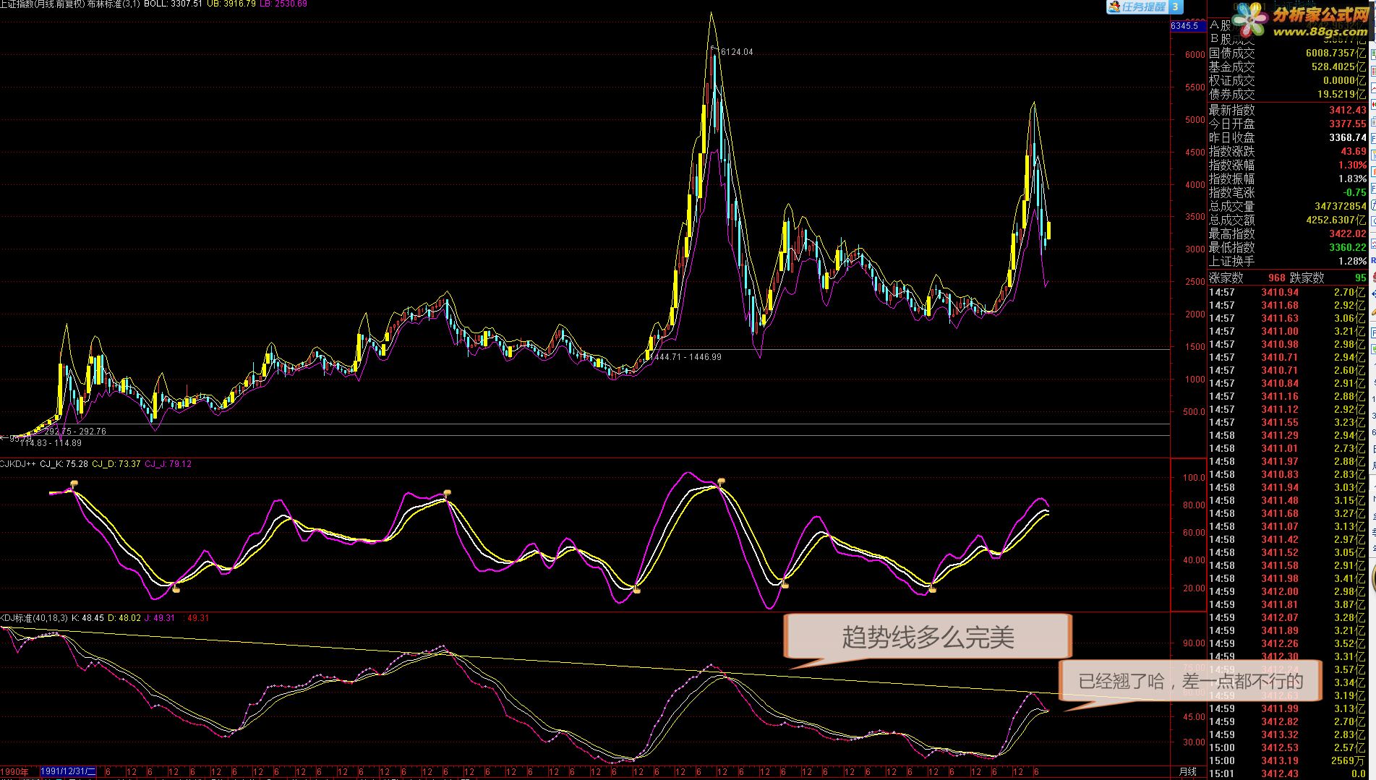The height and width of the screenshot is (780, 1376).
Task: Click the D: 48.02 readout
Action: [x=124, y=618]
